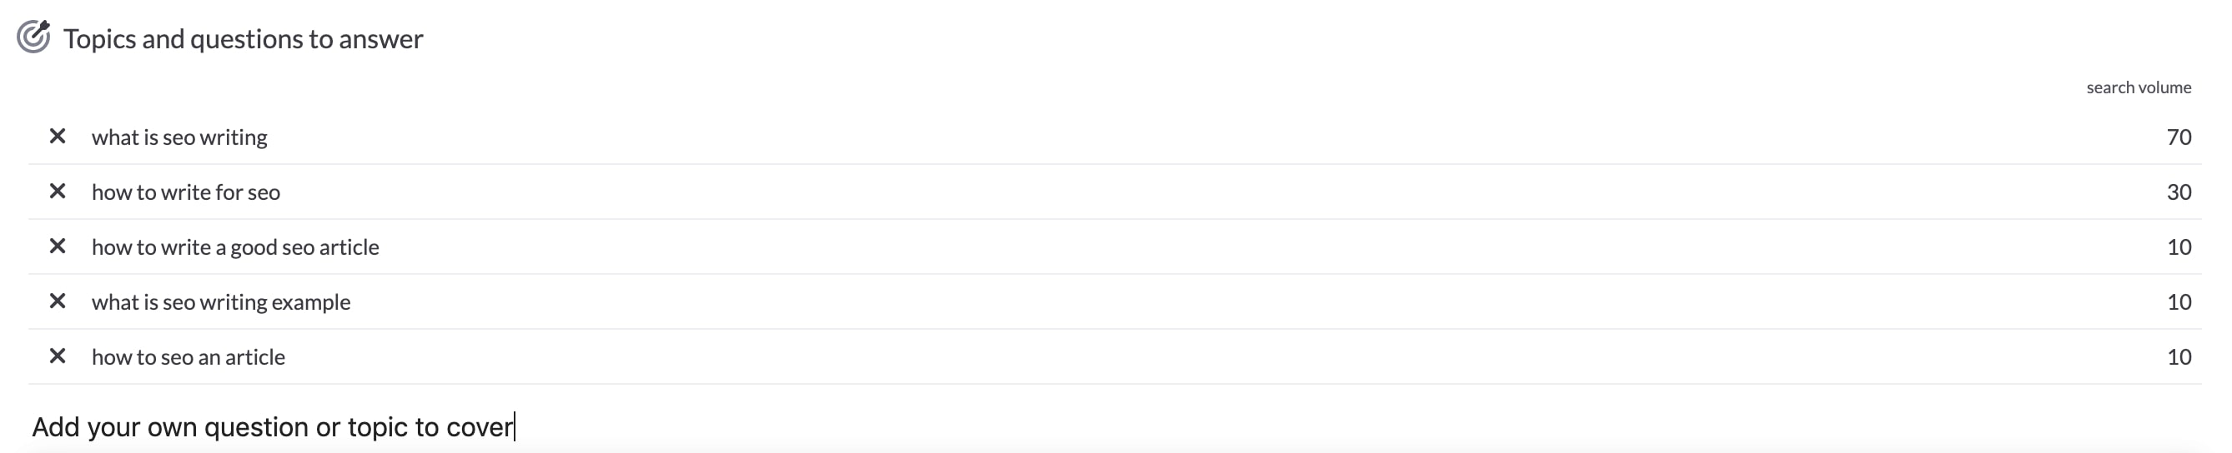This screenshot has width=2232, height=453.
Task: Click the 'Topics and questions to answer' heading
Action: tap(243, 39)
